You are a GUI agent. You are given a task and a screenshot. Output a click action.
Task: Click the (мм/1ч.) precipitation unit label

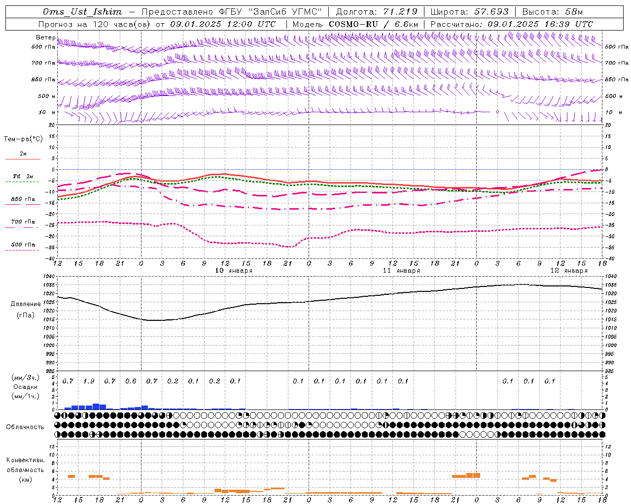[x=25, y=396]
